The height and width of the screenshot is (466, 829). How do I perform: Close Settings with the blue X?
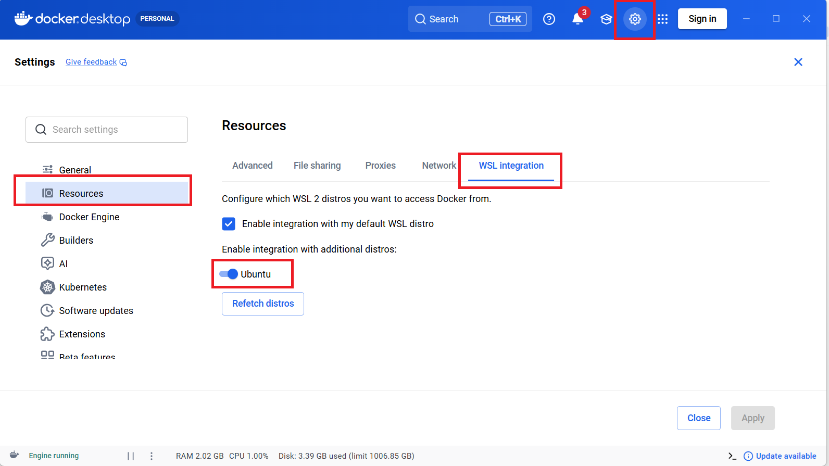(x=798, y=62)
